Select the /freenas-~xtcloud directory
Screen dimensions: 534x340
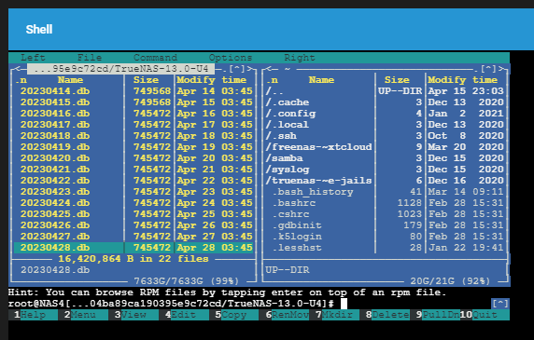tap(385, 147)
